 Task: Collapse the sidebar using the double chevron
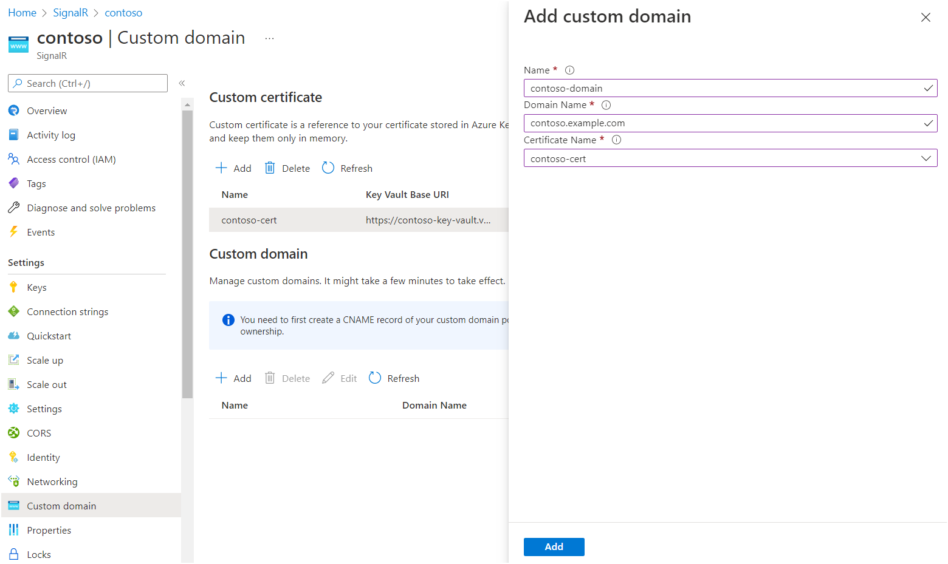pyautogui.click(x=181, y=83)
